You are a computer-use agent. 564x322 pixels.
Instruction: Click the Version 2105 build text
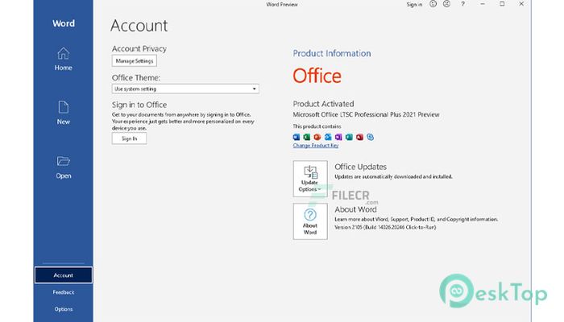click(x=385, y=227)
